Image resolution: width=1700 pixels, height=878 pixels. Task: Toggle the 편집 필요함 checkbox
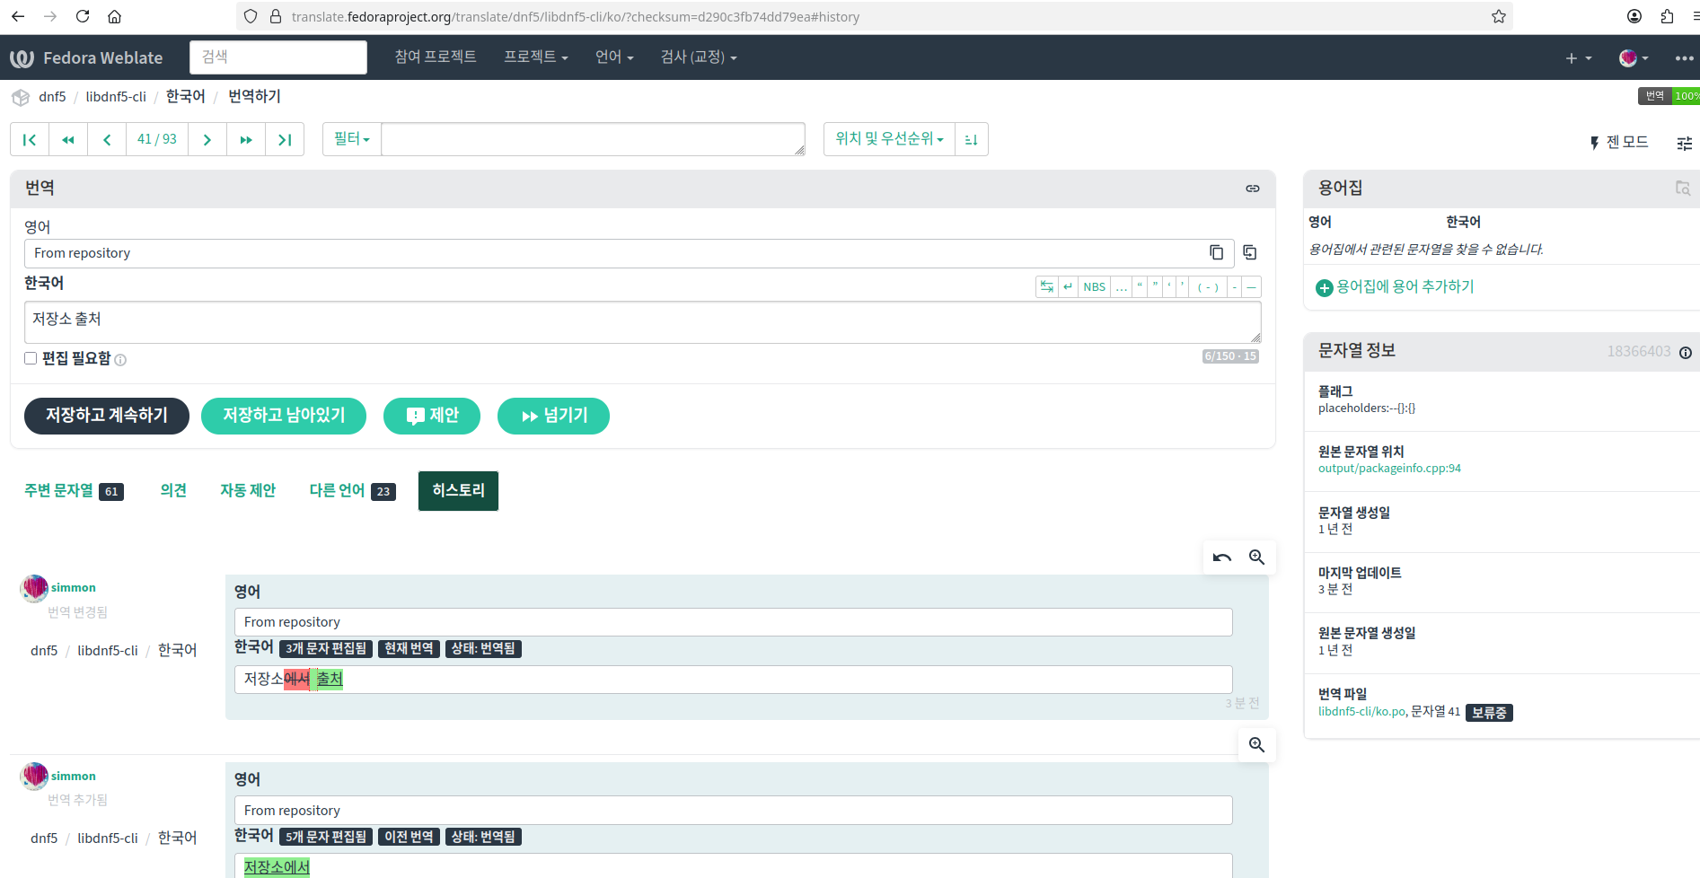point(31,358)
